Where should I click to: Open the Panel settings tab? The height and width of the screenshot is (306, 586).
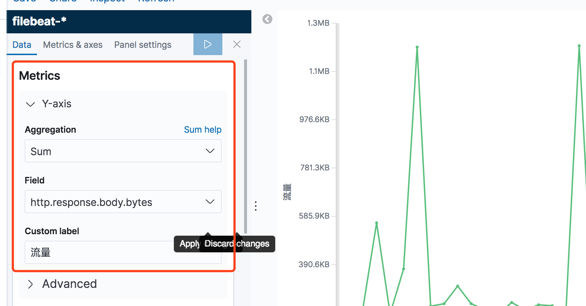point(143,45)
